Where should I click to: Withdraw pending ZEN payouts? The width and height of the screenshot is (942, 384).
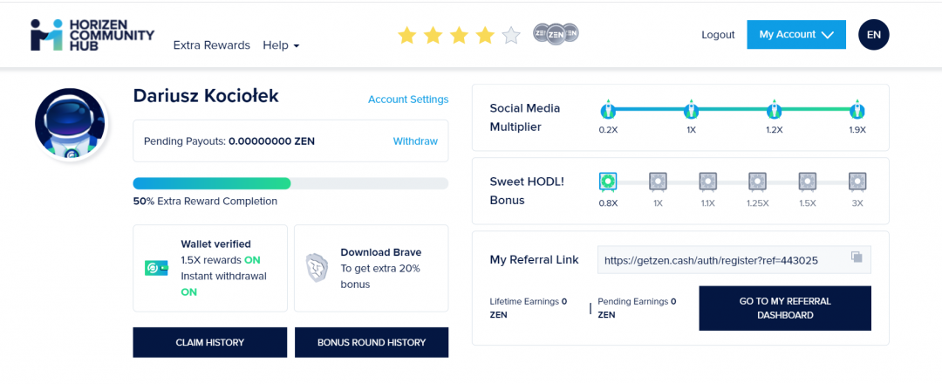coord(415,141)
